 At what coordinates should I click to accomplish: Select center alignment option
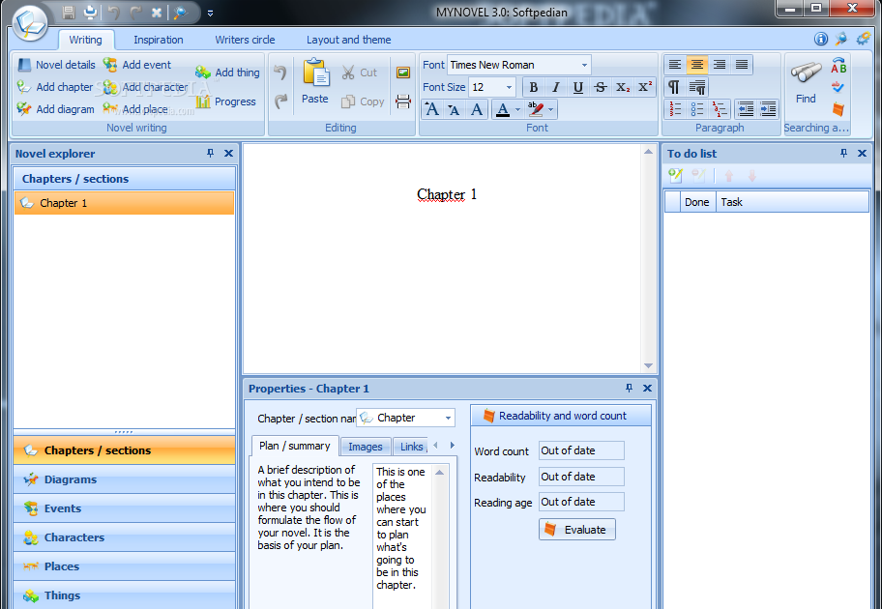tap(697, 65)
